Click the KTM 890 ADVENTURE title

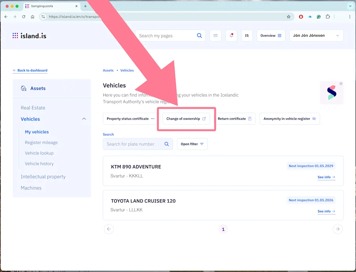tap(136, 167)
